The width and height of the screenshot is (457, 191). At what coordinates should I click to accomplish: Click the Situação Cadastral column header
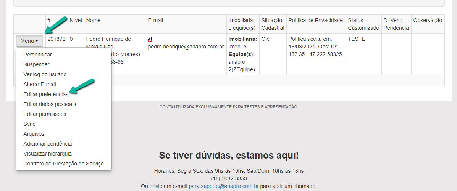coord(273,24)
